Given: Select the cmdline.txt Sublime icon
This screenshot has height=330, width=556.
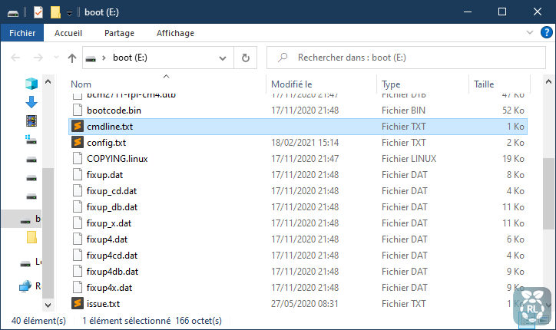Looking at the screenshot, I should [78, 126].
